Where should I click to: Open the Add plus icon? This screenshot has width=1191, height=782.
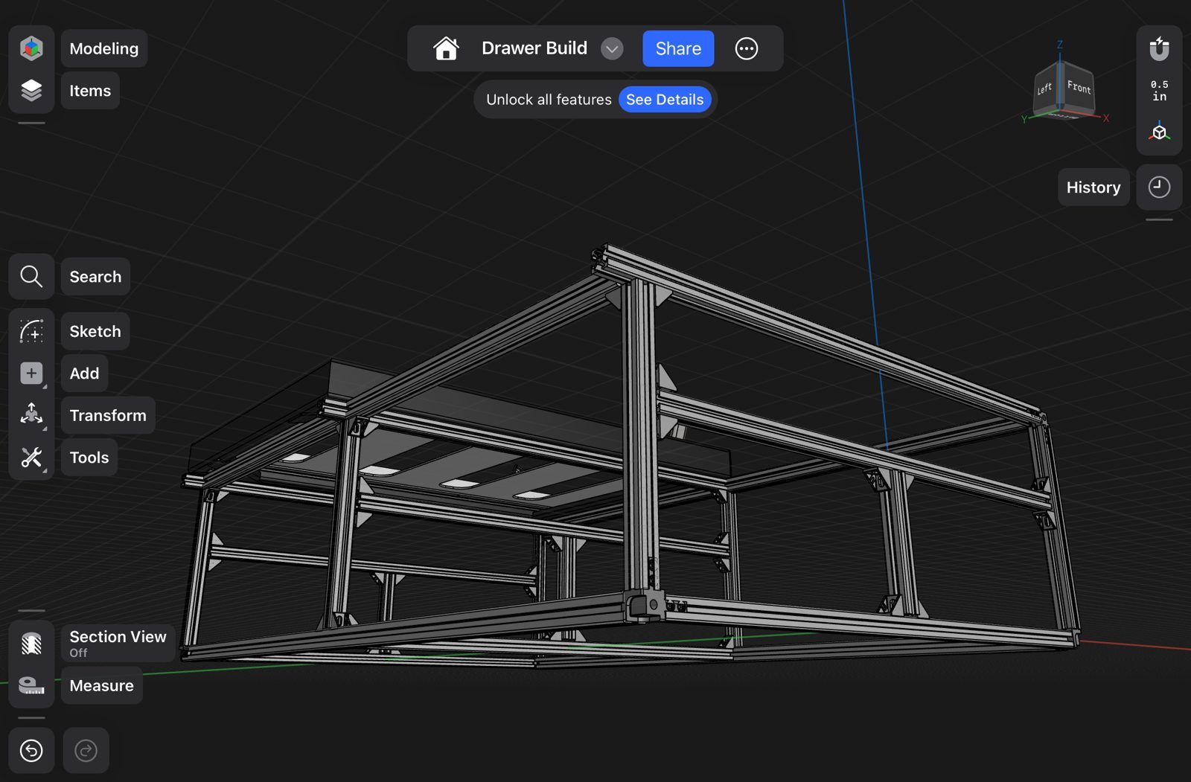[31, 373]
